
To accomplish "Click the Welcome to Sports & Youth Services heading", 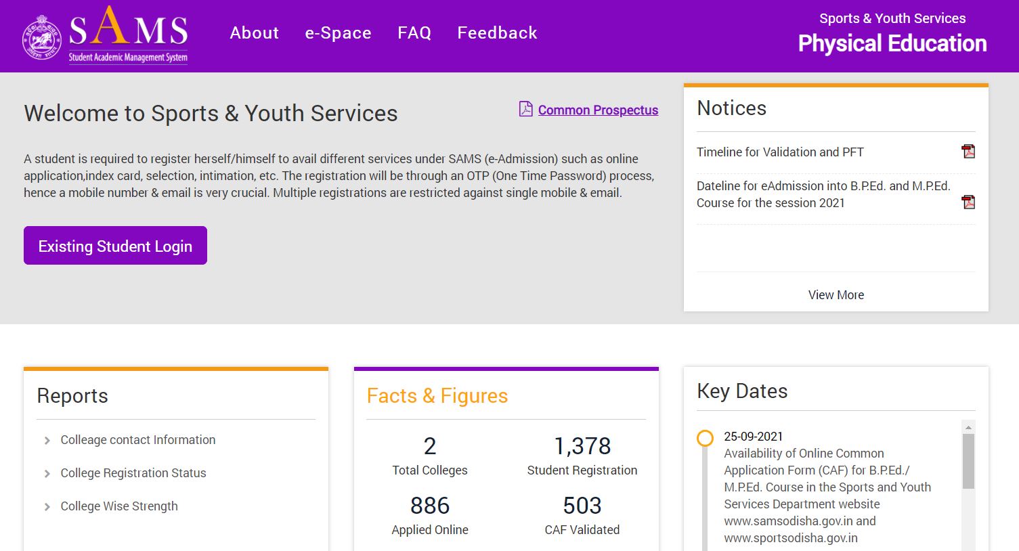I will point(211,113).
